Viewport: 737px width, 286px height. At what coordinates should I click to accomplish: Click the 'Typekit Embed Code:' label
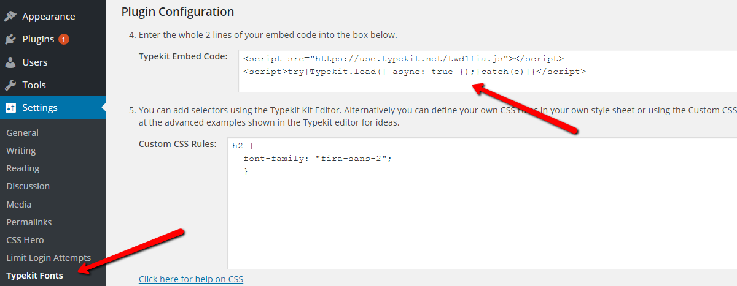point(183,56)
